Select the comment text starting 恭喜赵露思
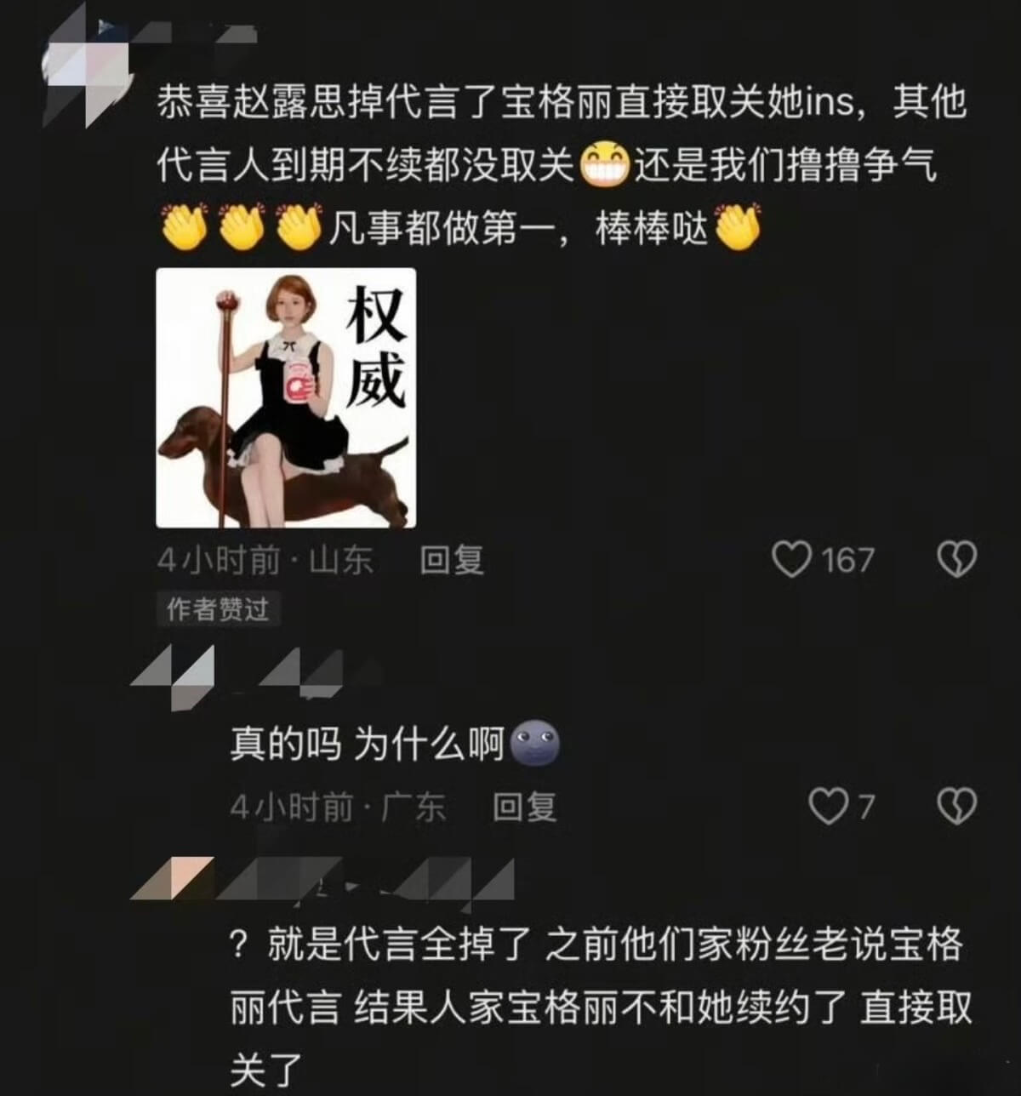Screen dimensions: 1021x1096 coord(562,165)
